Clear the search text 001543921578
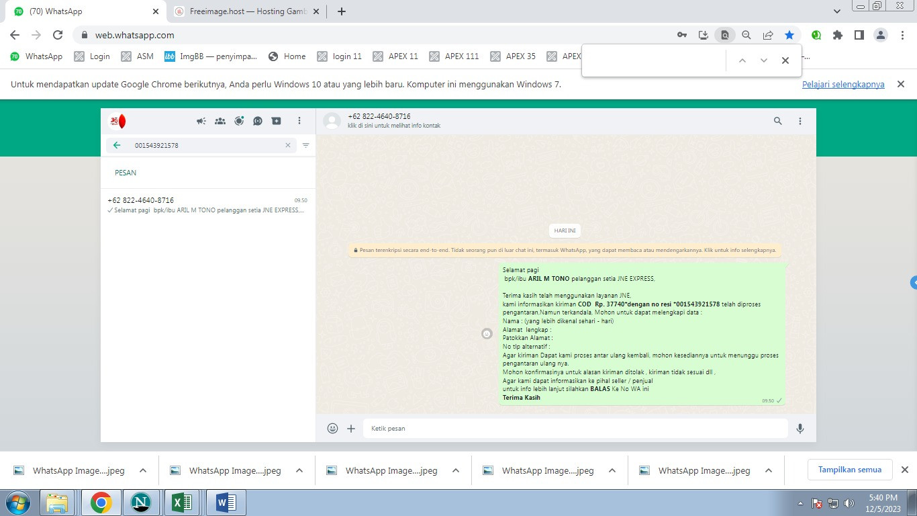Screen dimensions: 917x516 [288, 145]
